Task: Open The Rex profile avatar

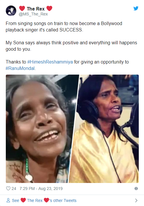Action: [x=11, y=11]
